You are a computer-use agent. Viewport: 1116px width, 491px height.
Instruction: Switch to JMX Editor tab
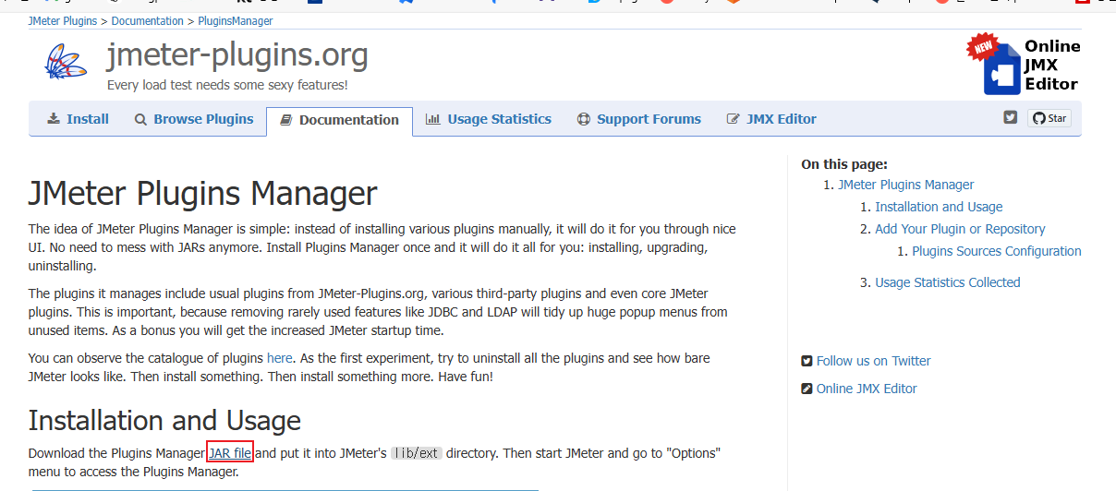point(770,119)
